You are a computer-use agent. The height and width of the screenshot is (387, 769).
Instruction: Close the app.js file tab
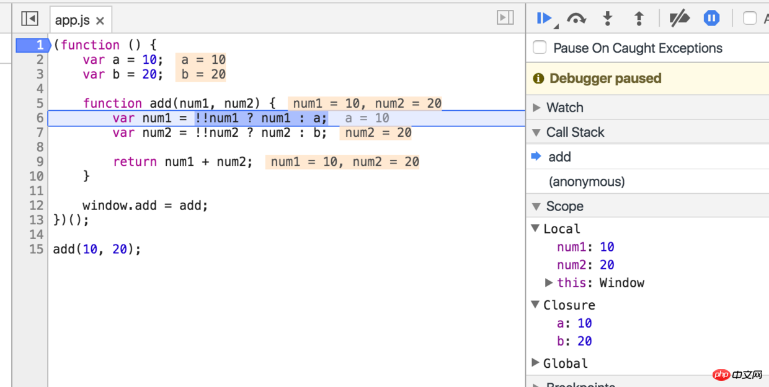[100, 20]
